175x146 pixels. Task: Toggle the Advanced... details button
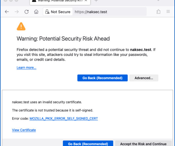coord(144,78)
